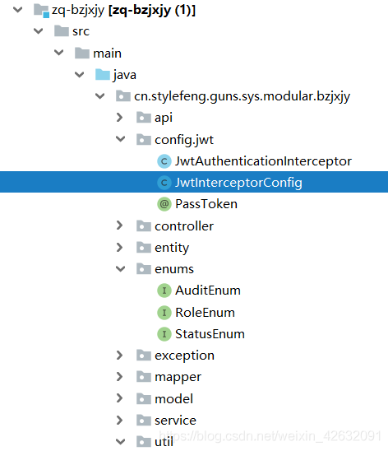Click the RoleEnum interface icon

pyautogui.click(x=164, y=313)
